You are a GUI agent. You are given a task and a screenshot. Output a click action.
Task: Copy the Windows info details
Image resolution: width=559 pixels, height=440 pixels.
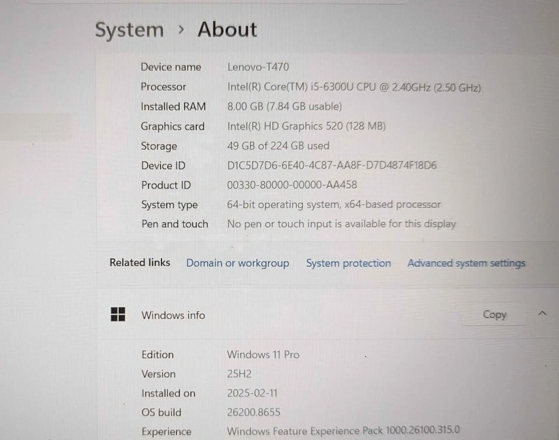494,314
